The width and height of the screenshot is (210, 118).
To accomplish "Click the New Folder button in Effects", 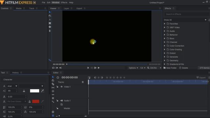I will coord(170,68).
